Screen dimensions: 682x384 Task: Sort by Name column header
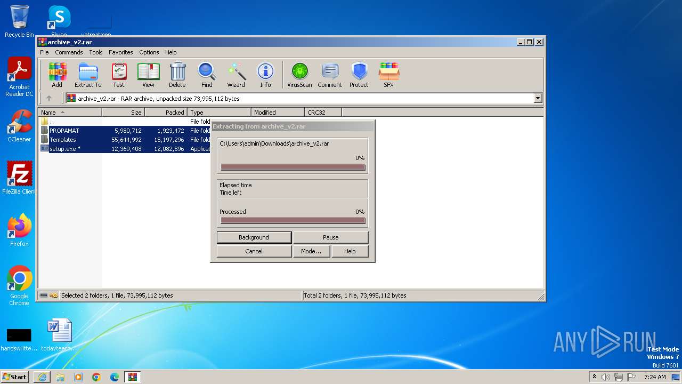pyautogui.click(x=70, y=112)
